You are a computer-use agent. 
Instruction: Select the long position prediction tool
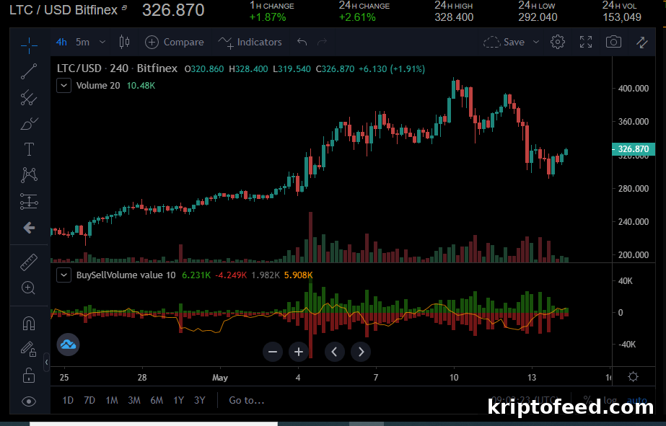coord(29,201)
